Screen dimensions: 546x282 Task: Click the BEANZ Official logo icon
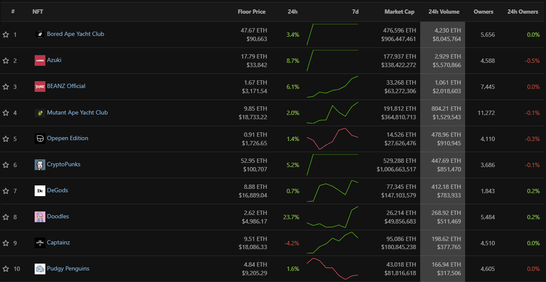pos(40,87)
